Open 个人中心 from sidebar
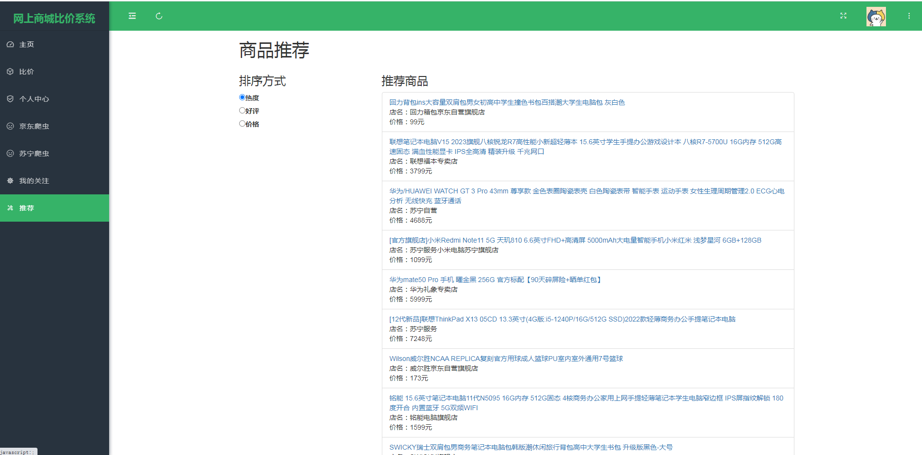The width and height of the screenshot is (922, 455). click(x=55, y=99)
